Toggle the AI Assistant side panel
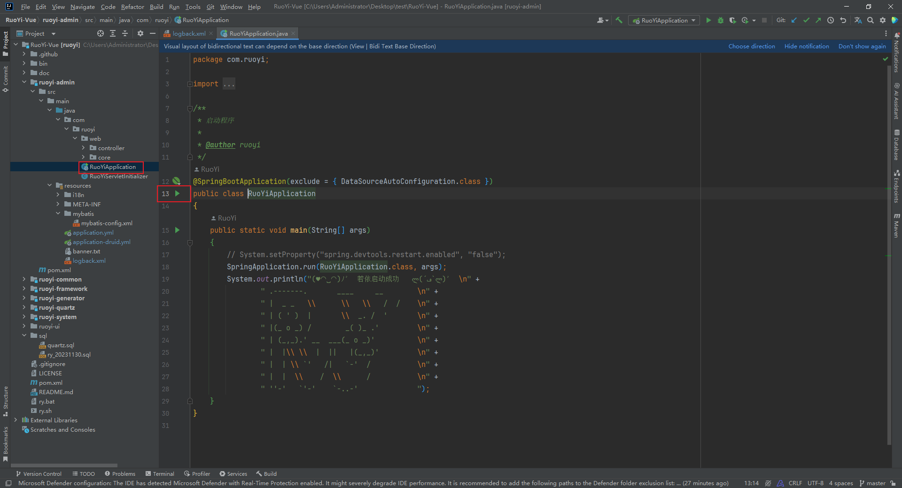 [897, 101]
